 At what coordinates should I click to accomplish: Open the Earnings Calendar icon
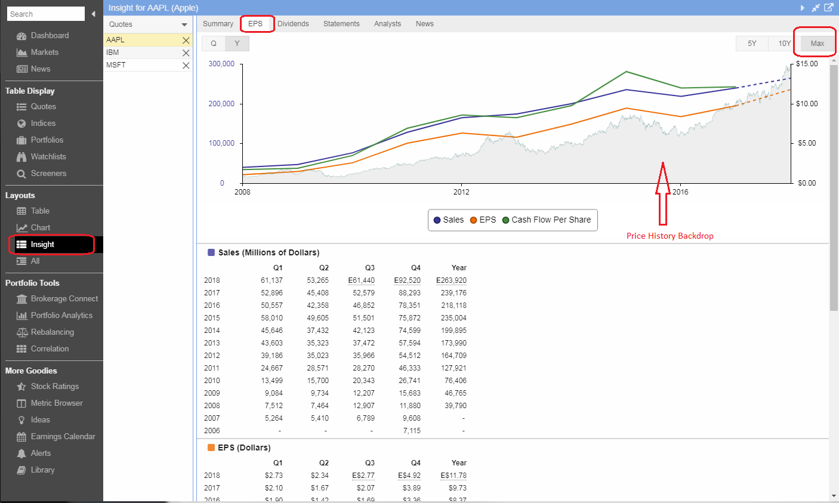pos(21,437)
